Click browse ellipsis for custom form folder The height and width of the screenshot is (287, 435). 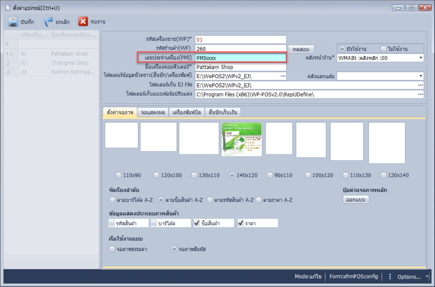[420, 94]
